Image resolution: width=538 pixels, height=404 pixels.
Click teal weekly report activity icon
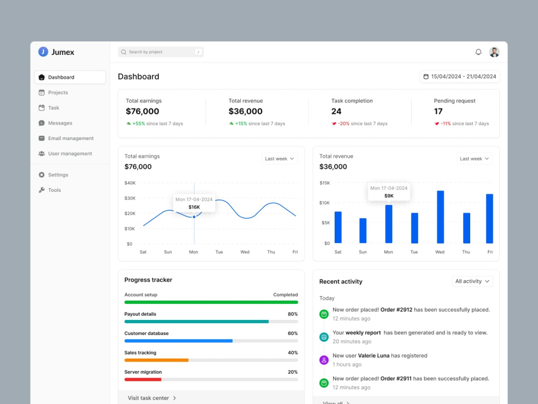pos(324,337)
